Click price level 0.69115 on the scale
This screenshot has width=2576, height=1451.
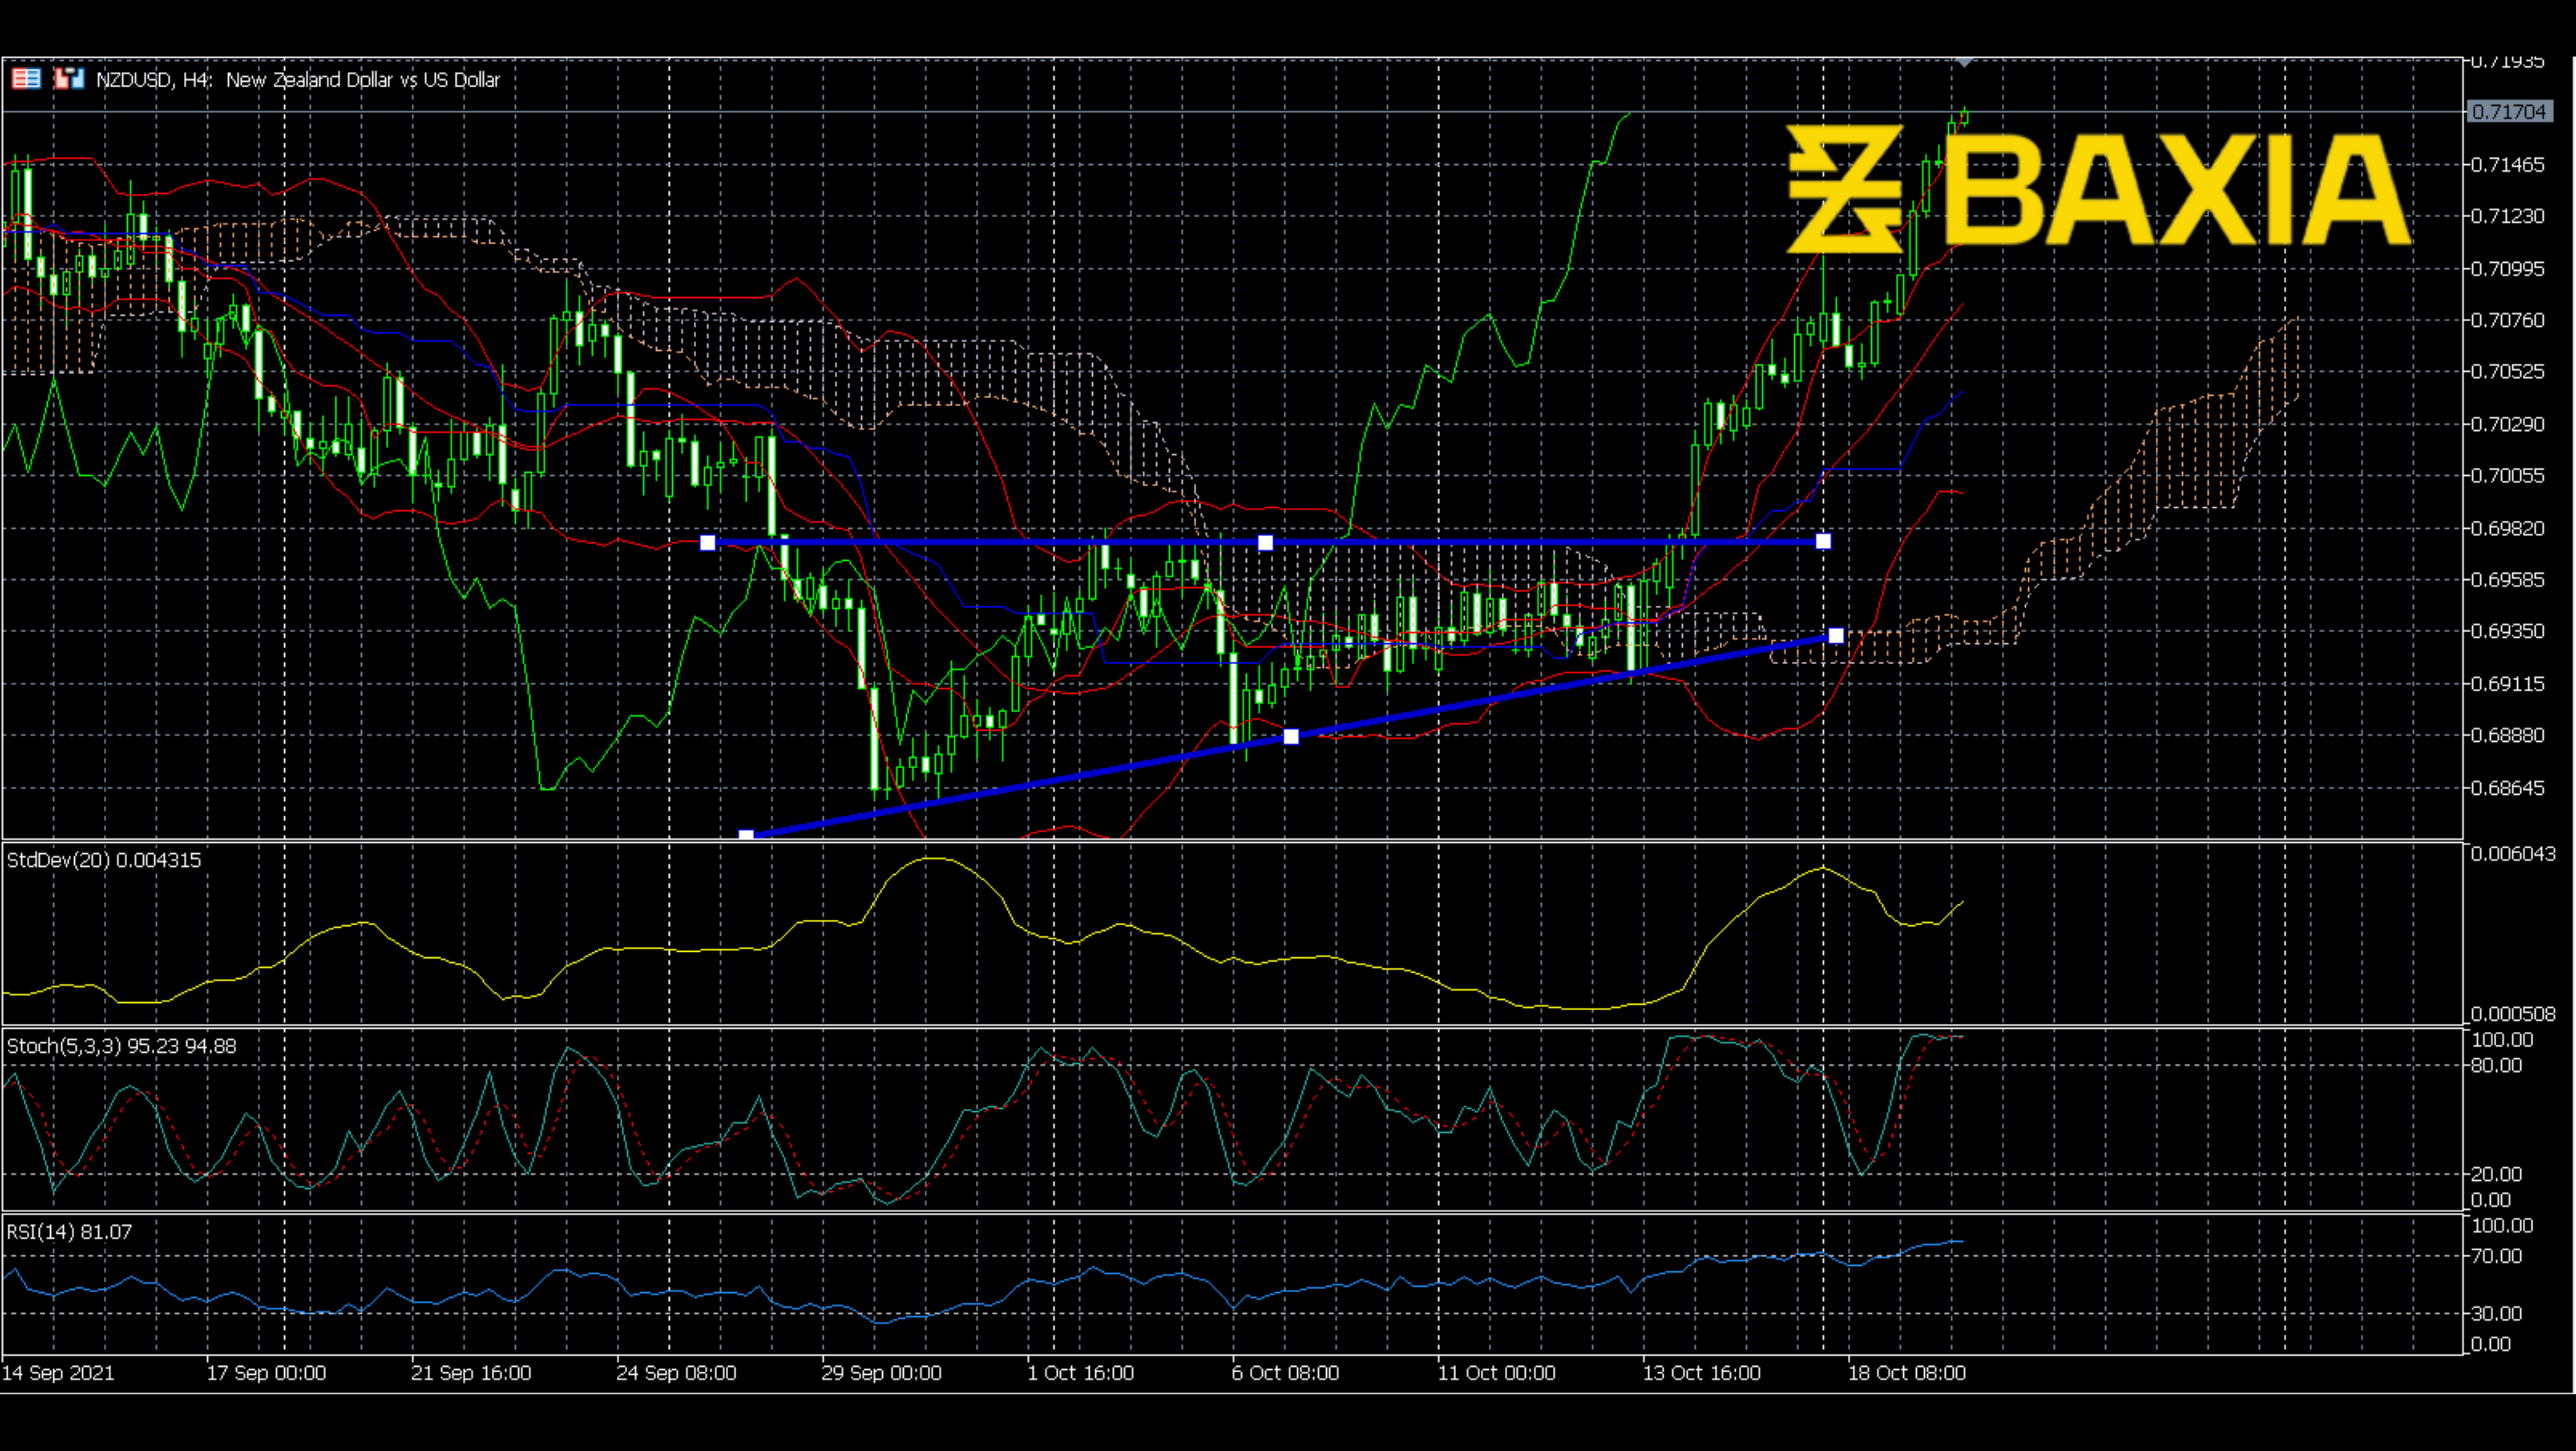click(x=2507, y=684)
